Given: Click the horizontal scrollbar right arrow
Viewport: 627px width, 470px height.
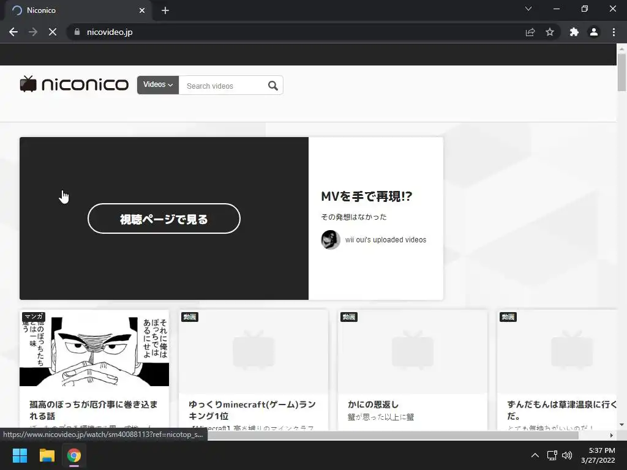Looking at the screenshot, I should click(x=612, y=435).
